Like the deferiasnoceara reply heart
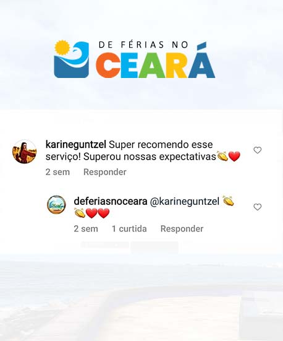Viewport: 283px width, 341px height. [x=258, y=207]
